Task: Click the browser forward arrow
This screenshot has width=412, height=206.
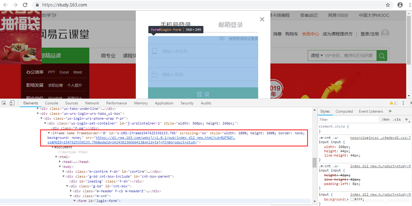Action: pos(15,5)
